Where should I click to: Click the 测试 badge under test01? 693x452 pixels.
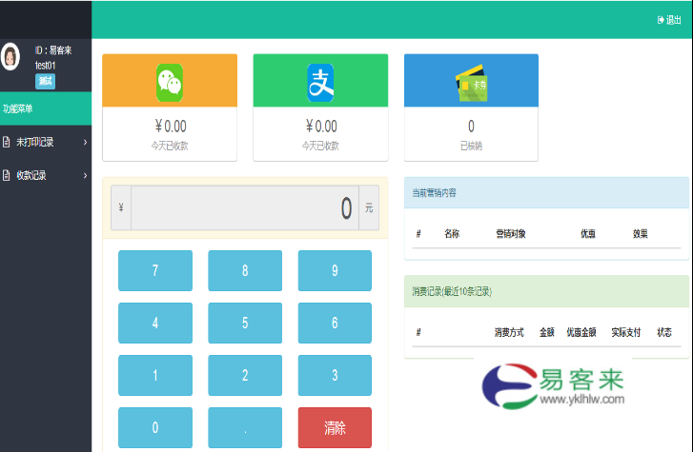pyautogui.click(x=45, y=81)
